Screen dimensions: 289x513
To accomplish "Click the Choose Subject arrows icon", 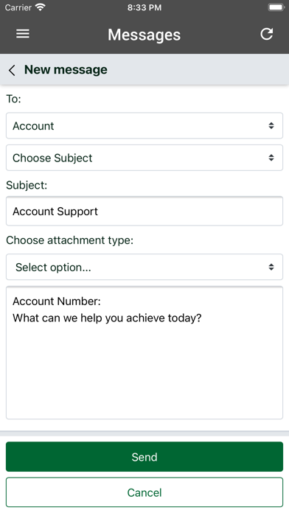I will pos(271,158).
